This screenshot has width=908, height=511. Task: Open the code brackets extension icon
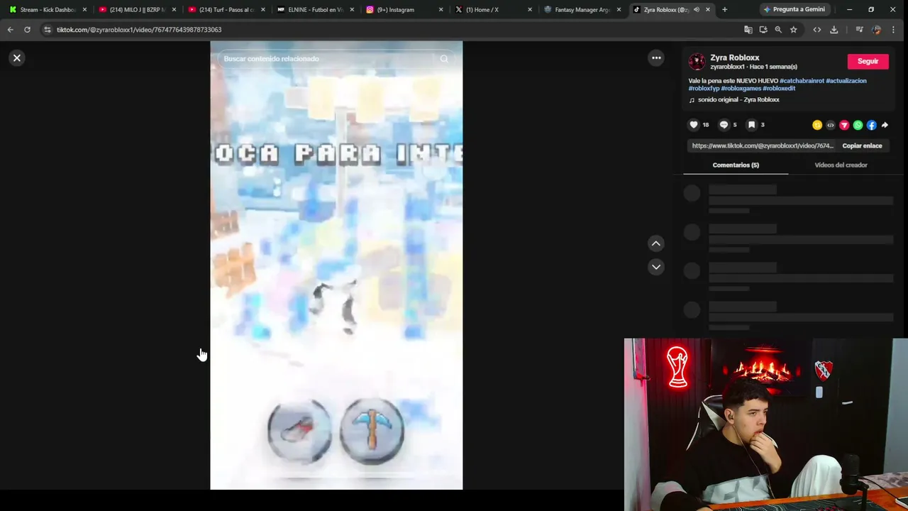pos(817,30)
